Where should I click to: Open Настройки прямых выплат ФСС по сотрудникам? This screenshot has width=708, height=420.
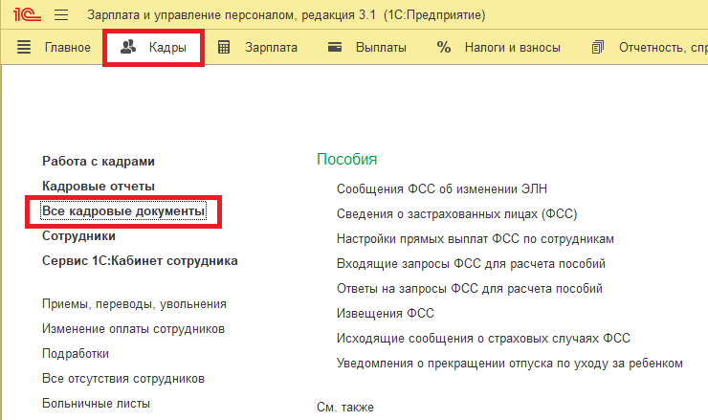475,238
